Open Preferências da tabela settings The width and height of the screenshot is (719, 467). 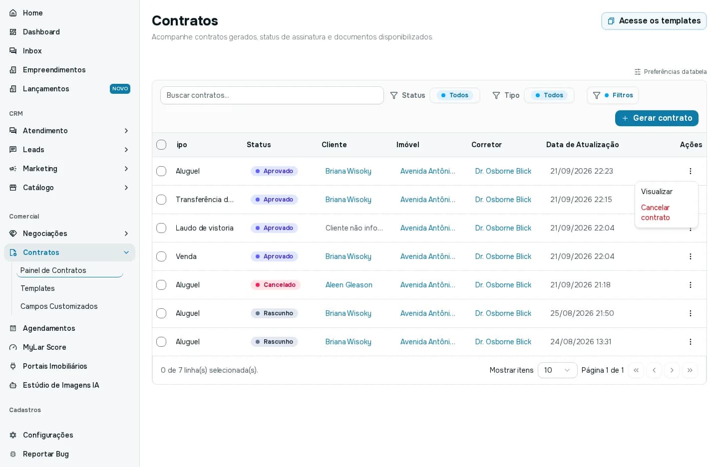pyautogui.click(x=671, y=72)
